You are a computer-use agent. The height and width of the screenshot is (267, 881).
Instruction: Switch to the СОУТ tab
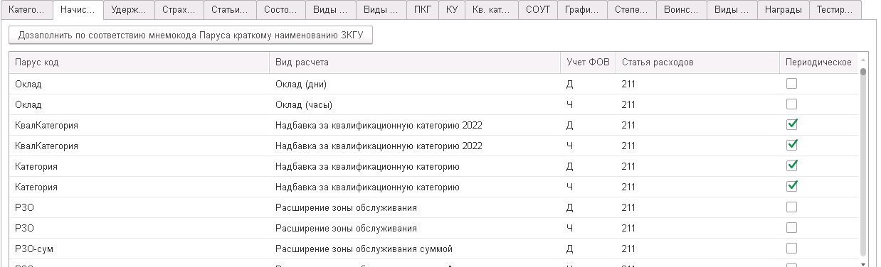point(537,10)
